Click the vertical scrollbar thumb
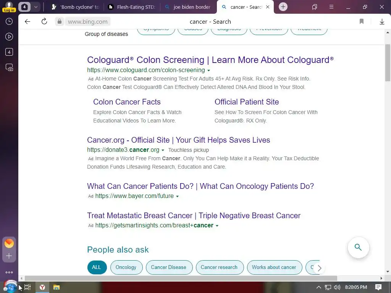This screenshot has width=391, height=293. 388,63
